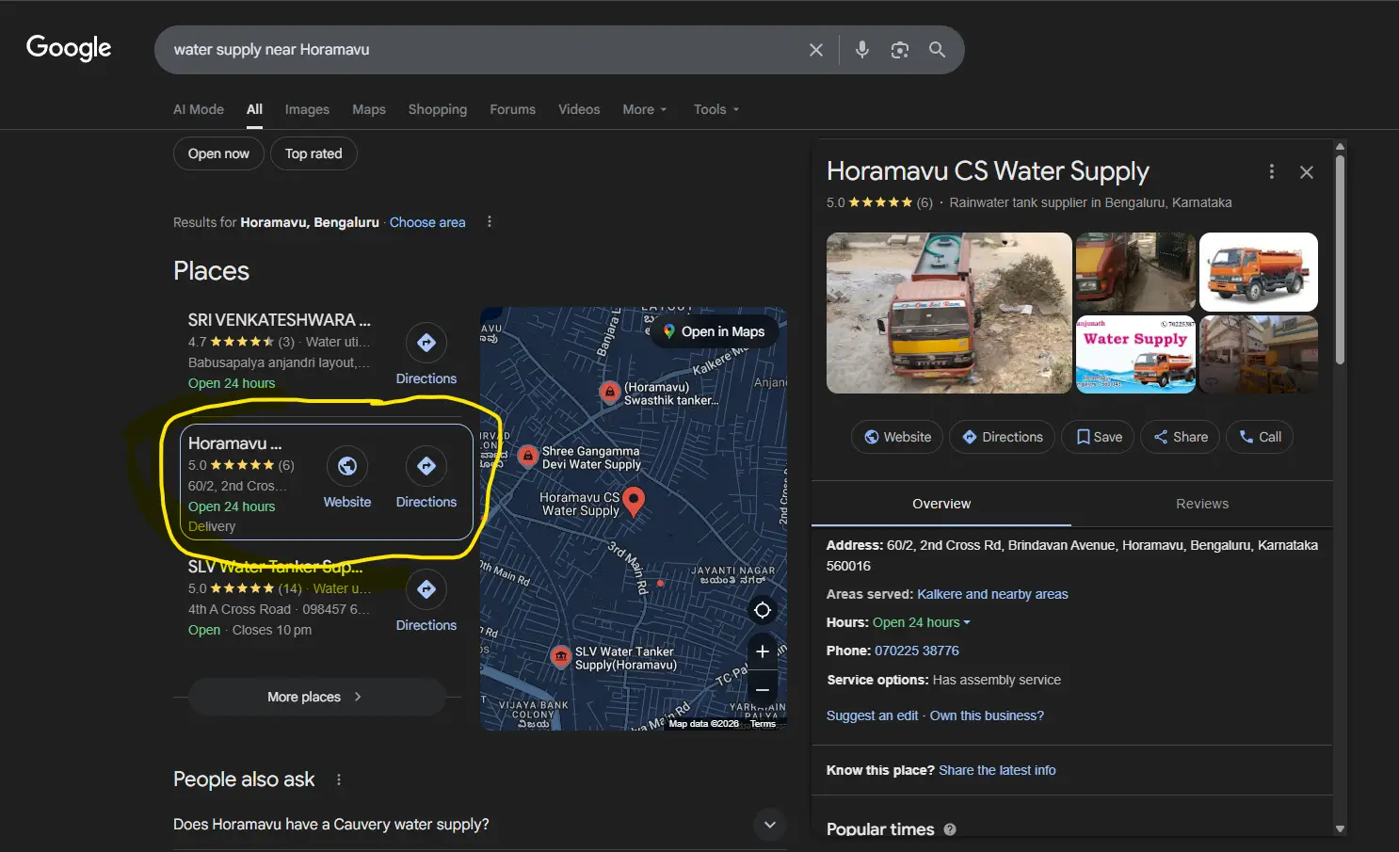Close the Horamavu CS Water Supply panel
The height and width of the screenshot is (852, 1399).
tap(1307, 172)
